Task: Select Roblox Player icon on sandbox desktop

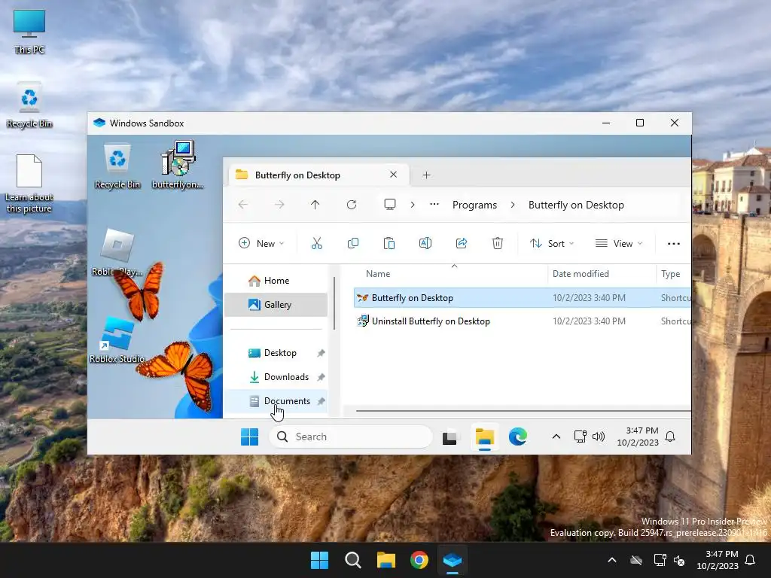Action: (x=117, y=252)
